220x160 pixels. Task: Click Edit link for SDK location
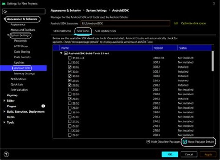pos(176,23)
